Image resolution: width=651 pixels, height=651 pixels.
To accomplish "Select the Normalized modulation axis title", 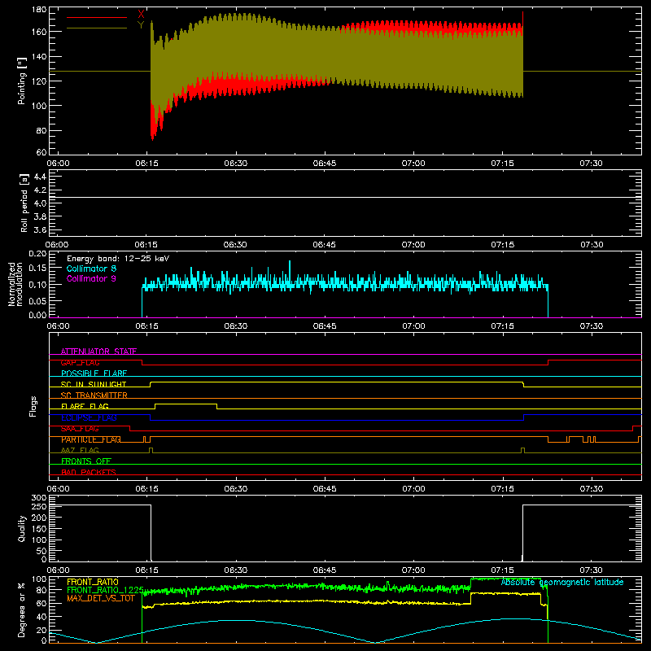I will click(15, 284).
